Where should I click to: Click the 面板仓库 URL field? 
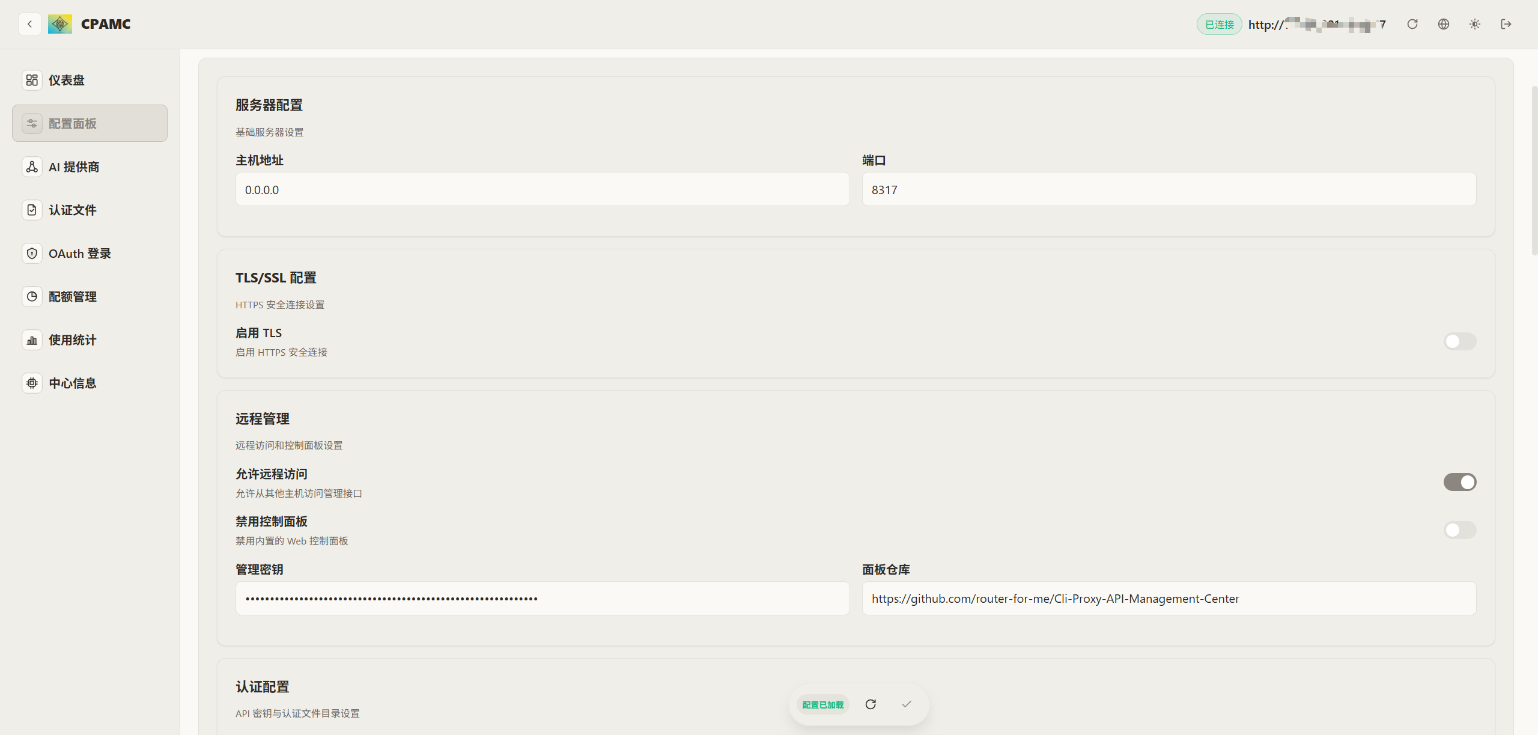click(1169, 598)
